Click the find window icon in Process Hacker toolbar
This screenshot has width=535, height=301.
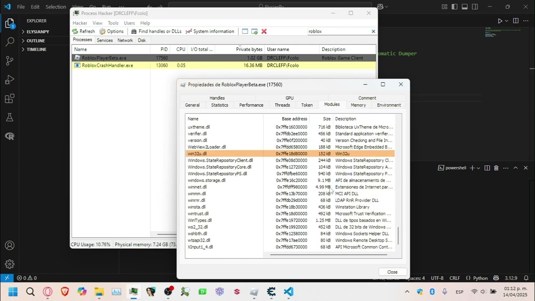245,31
